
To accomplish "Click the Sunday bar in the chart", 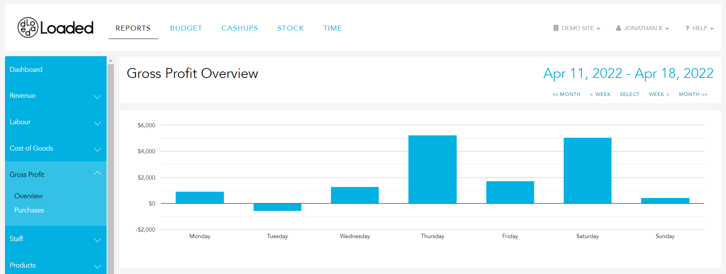I will [x=665, y=201].
